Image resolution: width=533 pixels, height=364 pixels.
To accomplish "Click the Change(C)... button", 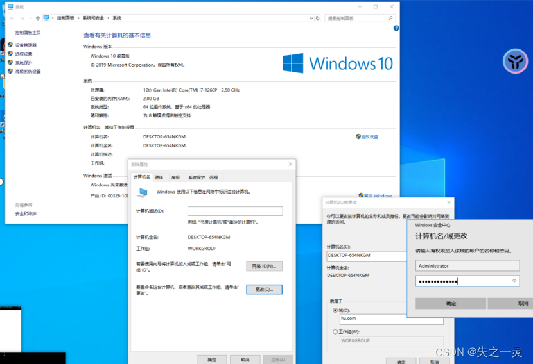I will tap(264, 290).
